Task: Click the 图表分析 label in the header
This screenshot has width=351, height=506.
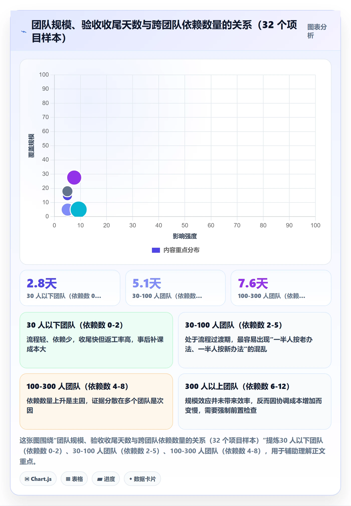Action: tap(317, 31)
